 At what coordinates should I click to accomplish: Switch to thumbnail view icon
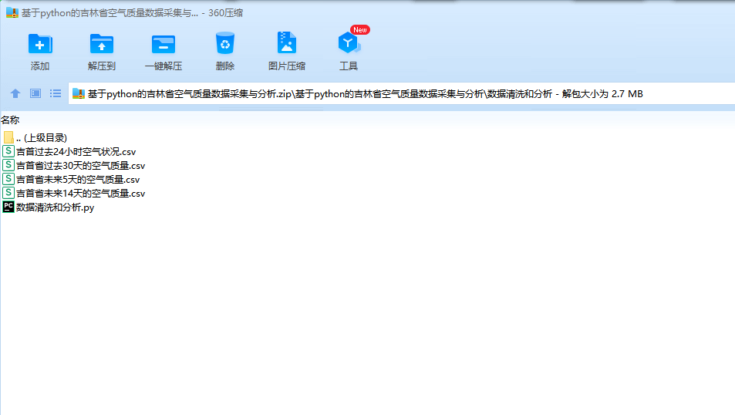[35, 93]
